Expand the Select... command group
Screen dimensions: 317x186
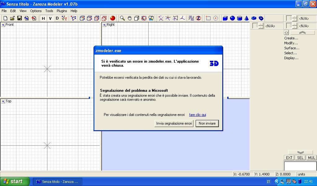290,53
